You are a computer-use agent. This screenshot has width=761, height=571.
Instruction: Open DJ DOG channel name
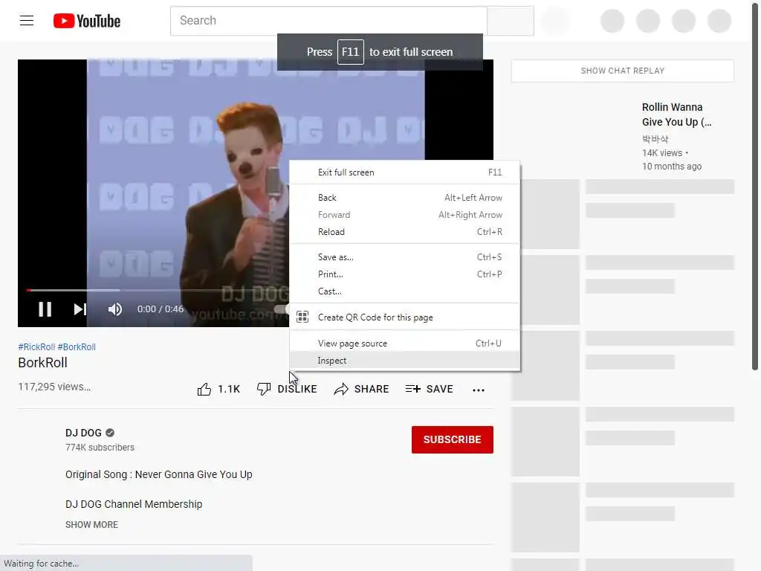coord(83,433)
